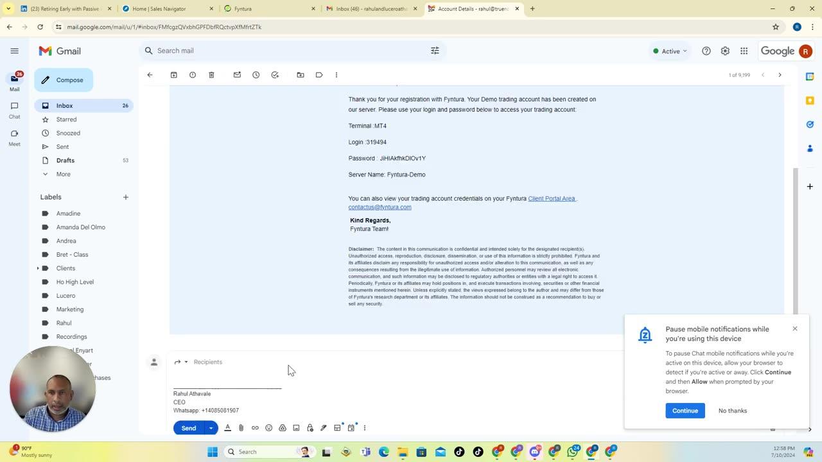This screenshot has height=462, width=822.
Task: Insert signature with pen icon
Action: coord(324,428)
